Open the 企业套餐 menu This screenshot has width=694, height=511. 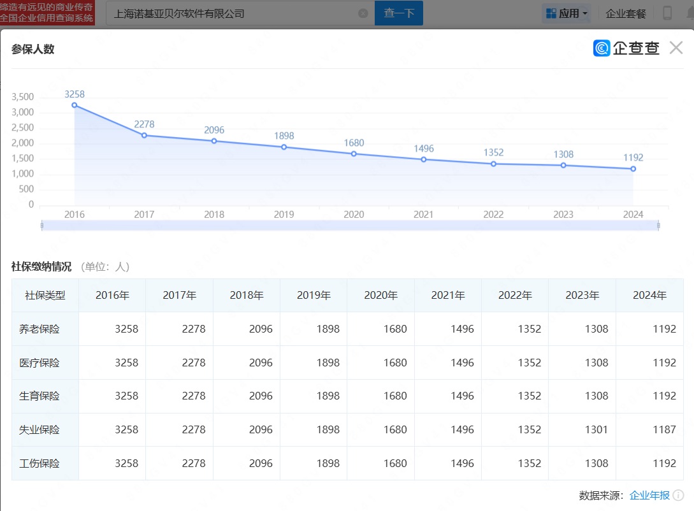(625, 14)
